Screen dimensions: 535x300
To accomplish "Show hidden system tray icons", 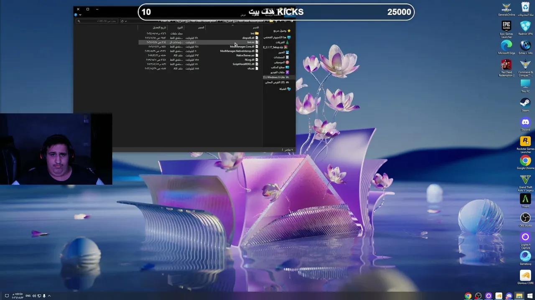I will pyautogui.click(x=49, y=296).
